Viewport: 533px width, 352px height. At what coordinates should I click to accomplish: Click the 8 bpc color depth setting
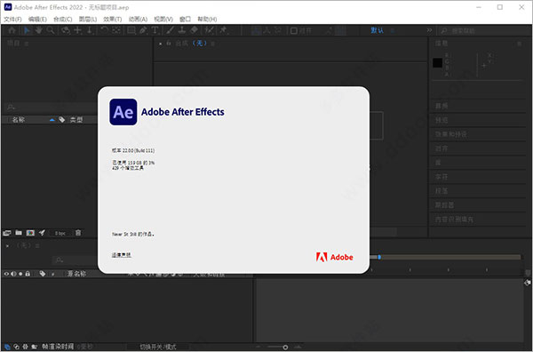pyautogui.click(x=60, y=233)
